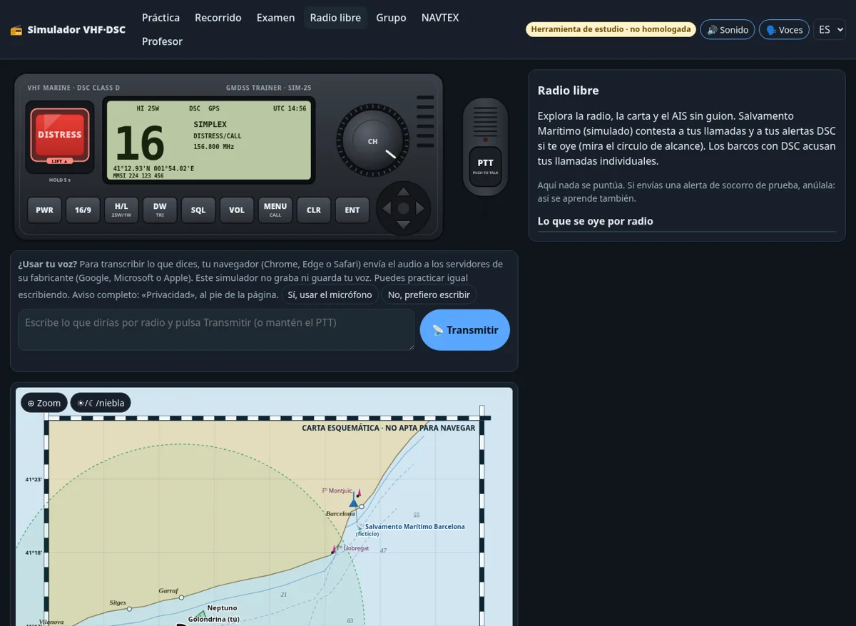Click the Garraf port circle on chart
This screenshot has width=856, height=626.
click(181, 597)
